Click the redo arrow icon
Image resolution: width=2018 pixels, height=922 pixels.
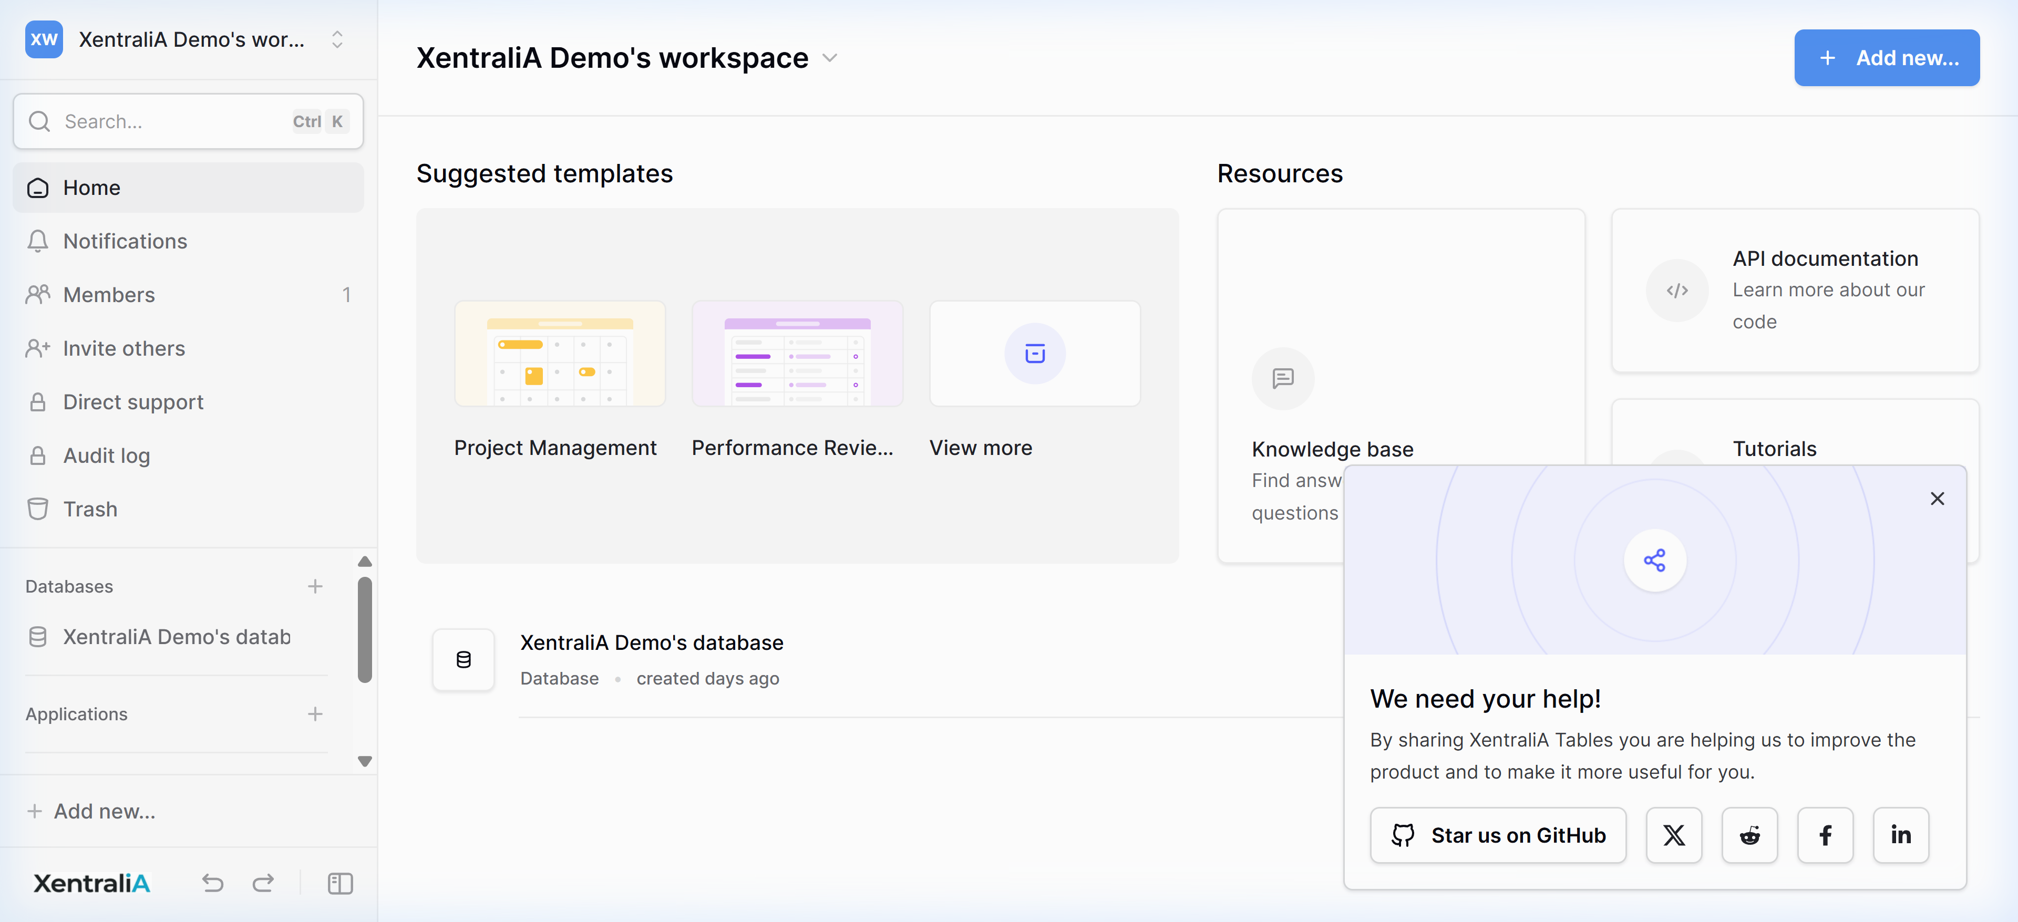coord(263,884)
